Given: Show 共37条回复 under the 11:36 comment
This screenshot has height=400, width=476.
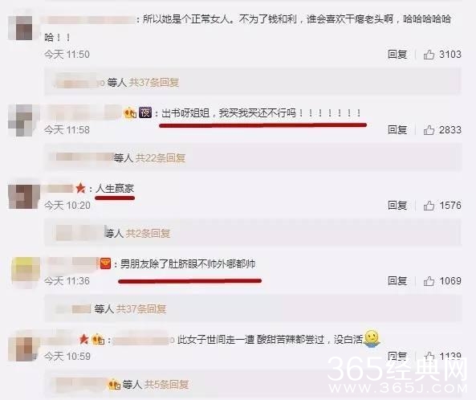Looking at the screenshot, I should point(141,309).
